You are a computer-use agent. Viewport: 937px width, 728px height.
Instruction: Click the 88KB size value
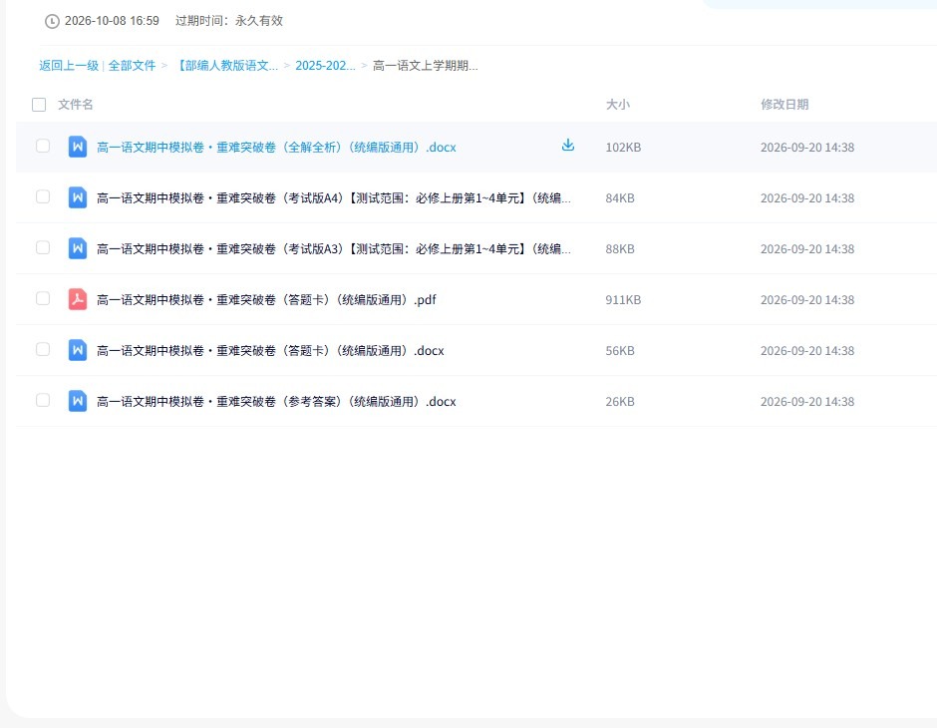coord(620,248)
